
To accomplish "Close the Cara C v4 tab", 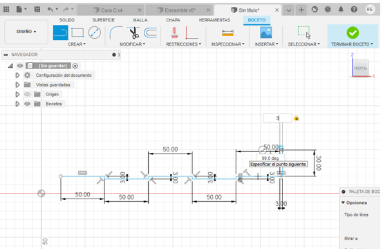I will (140, 10).
